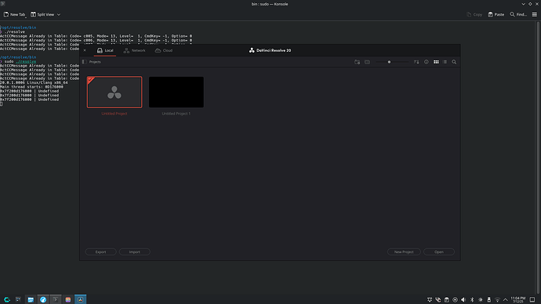Click the New Project button
This screenshot has width=541, height=304.
pyautogui.click(x=404, y=252)
